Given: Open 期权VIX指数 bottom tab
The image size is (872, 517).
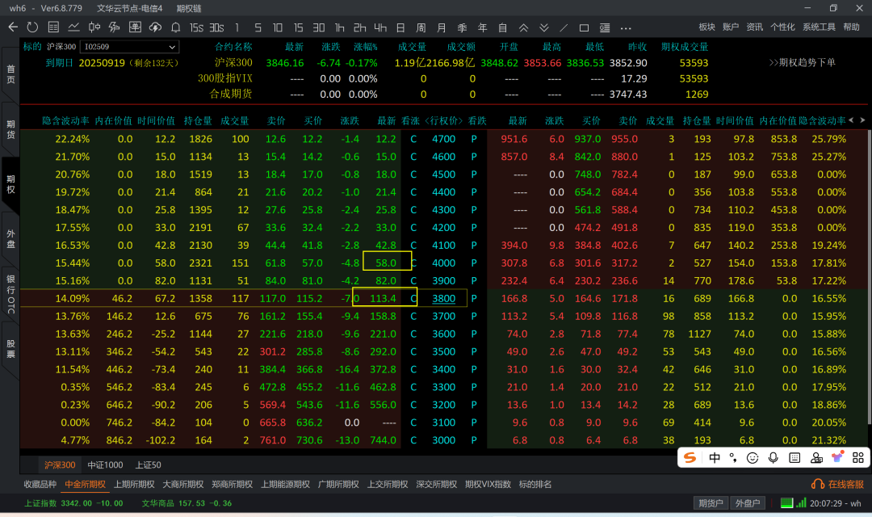Looking at the screenshot, I should [x=488, y=484].
